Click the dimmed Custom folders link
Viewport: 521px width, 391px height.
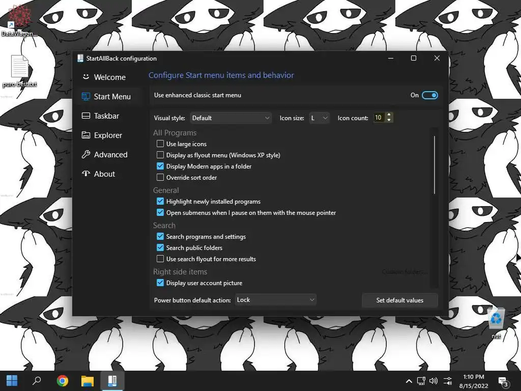point(404,272)
